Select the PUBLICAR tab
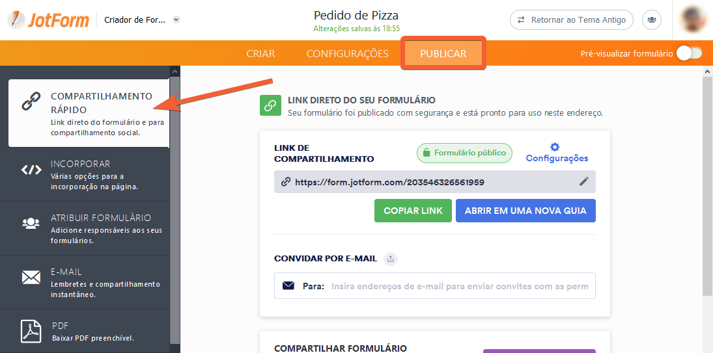 (x=443, y=53)
